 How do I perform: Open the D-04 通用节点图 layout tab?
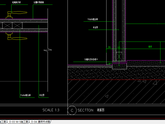tap(41, 122)
